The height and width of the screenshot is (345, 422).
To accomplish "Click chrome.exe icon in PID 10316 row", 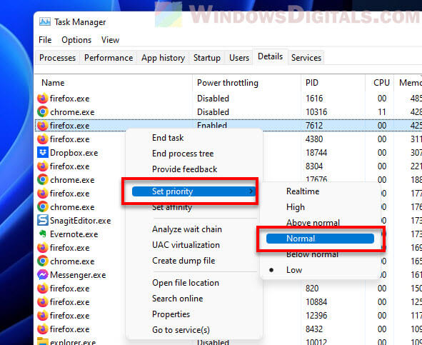I will tap(43, 111).
